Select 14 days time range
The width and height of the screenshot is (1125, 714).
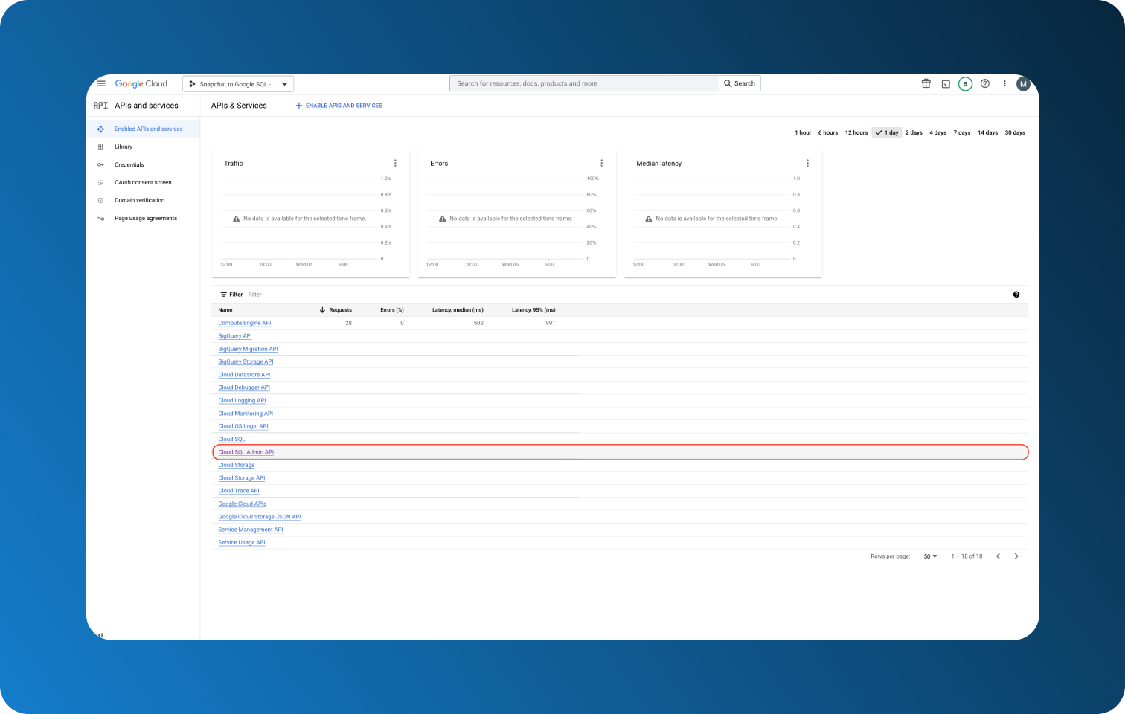pos(988,132)
